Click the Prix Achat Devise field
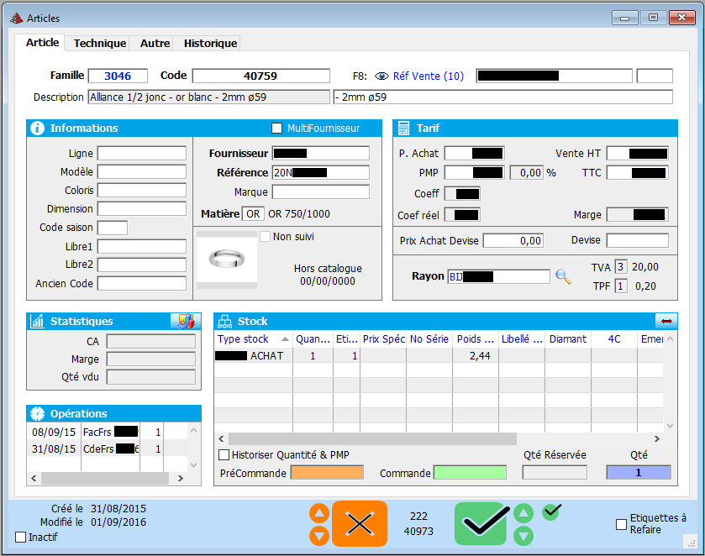This screenshot has height=556, width=705. click(513, 240)
